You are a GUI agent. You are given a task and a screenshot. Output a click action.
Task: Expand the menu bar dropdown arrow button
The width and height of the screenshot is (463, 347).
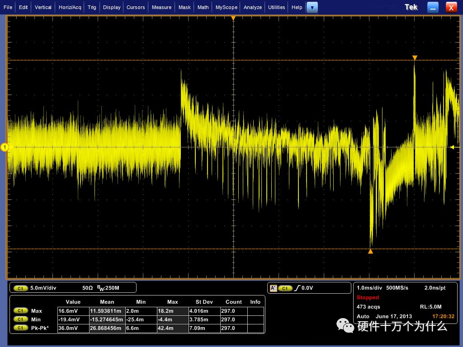click(312, 7)
